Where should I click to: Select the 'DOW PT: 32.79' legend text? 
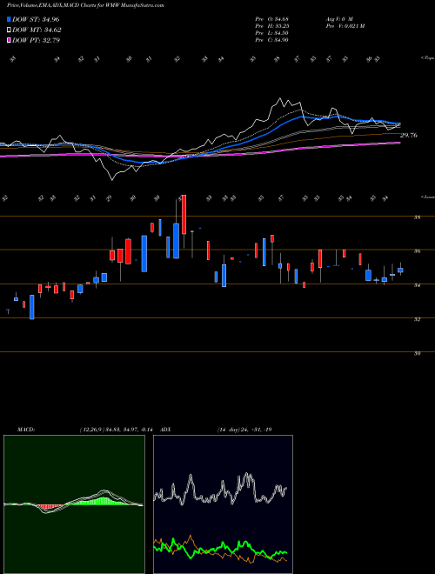[36, 40]
